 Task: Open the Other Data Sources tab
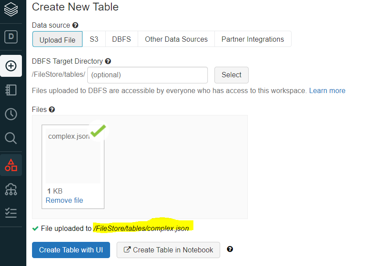click(176, 39)
